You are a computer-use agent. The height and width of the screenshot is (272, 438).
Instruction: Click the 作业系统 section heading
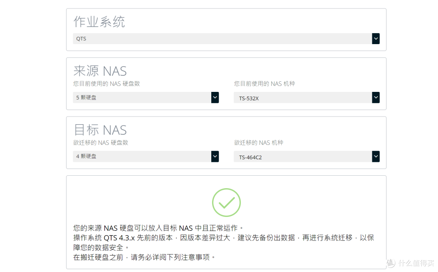(99, 22)
